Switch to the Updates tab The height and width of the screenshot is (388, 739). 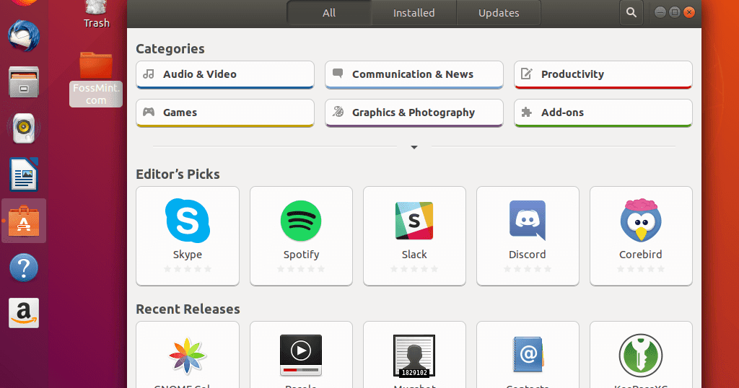point(499,13)
